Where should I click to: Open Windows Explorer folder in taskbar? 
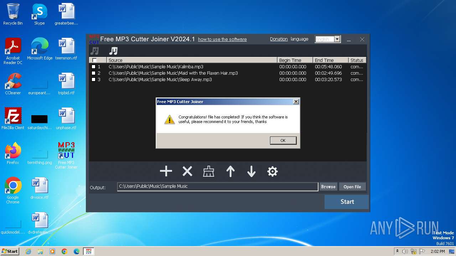[40, 251]
